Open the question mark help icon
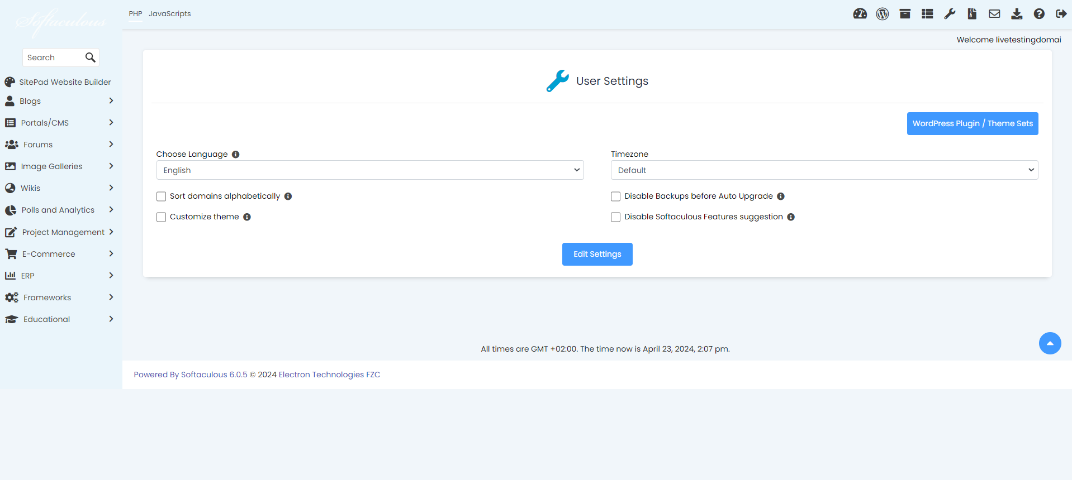Viewport: 1072px width, 480px height. (x=1039, y=14)
